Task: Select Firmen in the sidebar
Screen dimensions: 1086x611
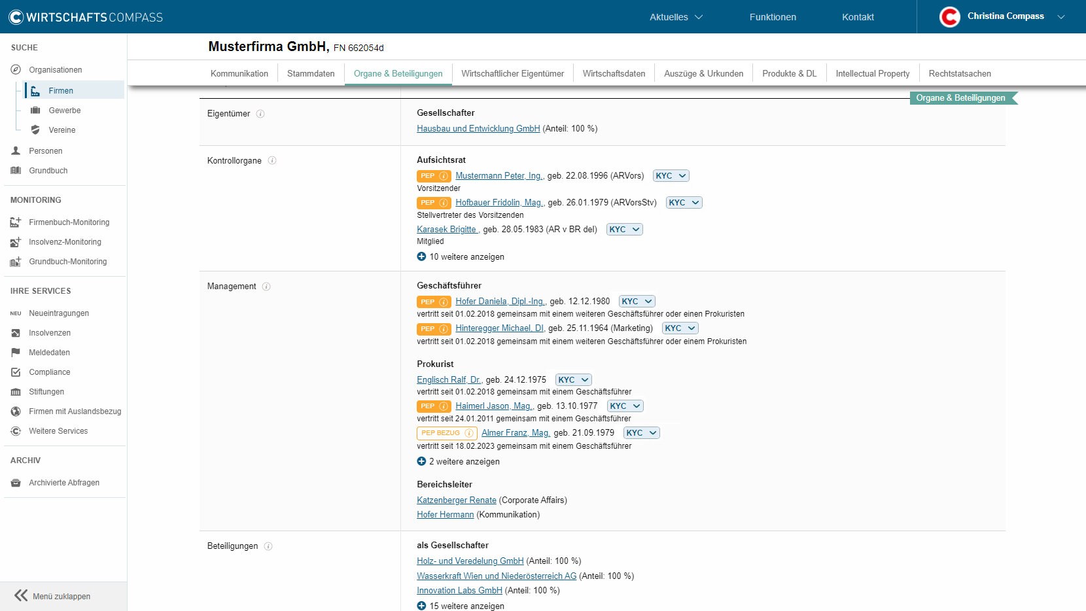Action: click(x=74, y=90)
